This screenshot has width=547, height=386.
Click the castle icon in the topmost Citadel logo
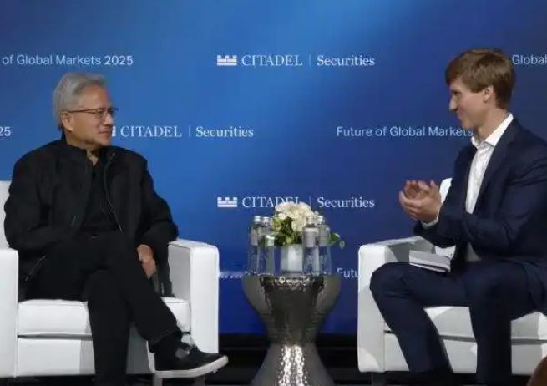(227, 60)
